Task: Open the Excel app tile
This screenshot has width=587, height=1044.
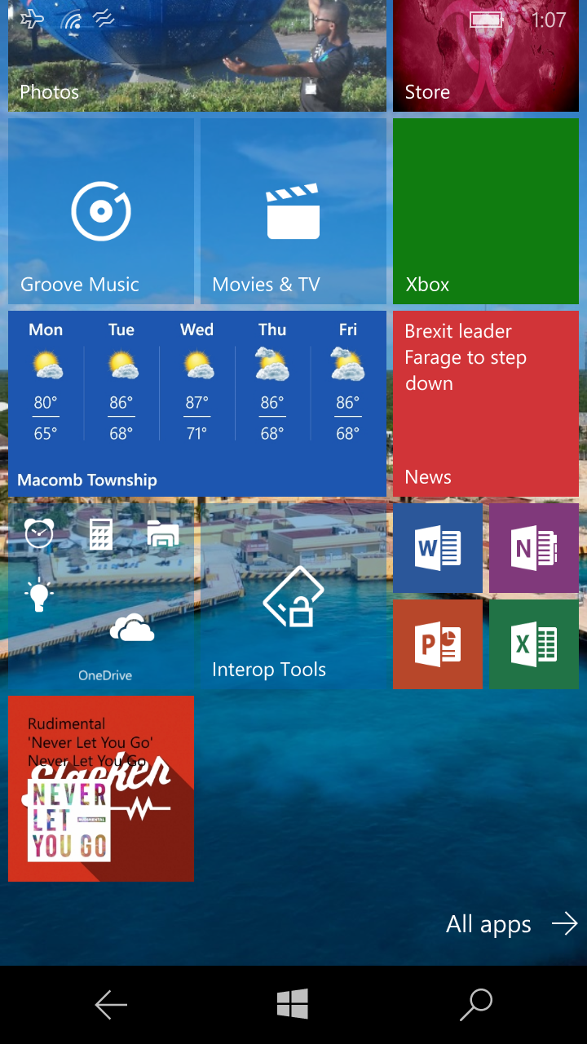Action: pyautogui.click(x=534, y=644)
